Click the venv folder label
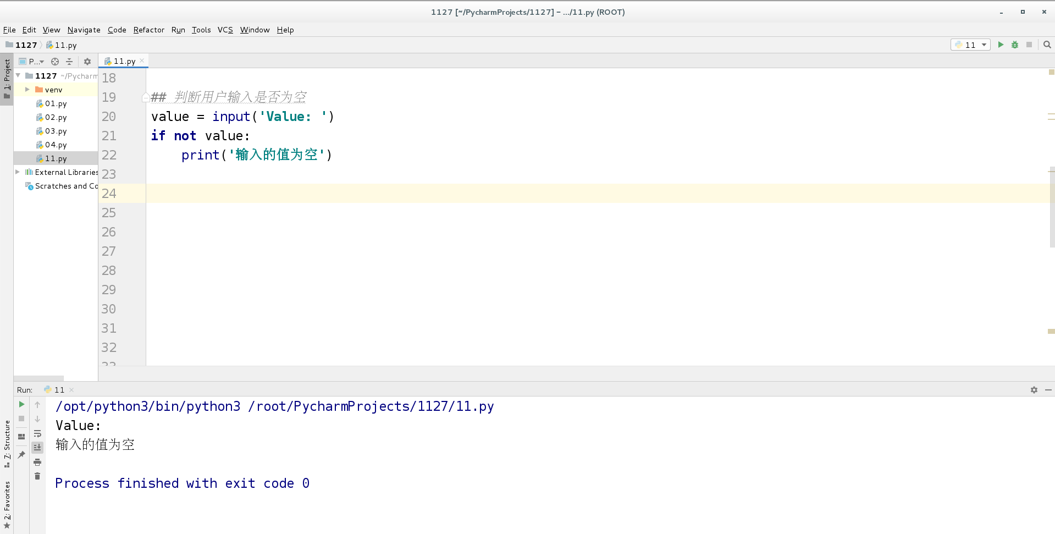Viewport: 1055px width, 534px height. coord(53,90)
